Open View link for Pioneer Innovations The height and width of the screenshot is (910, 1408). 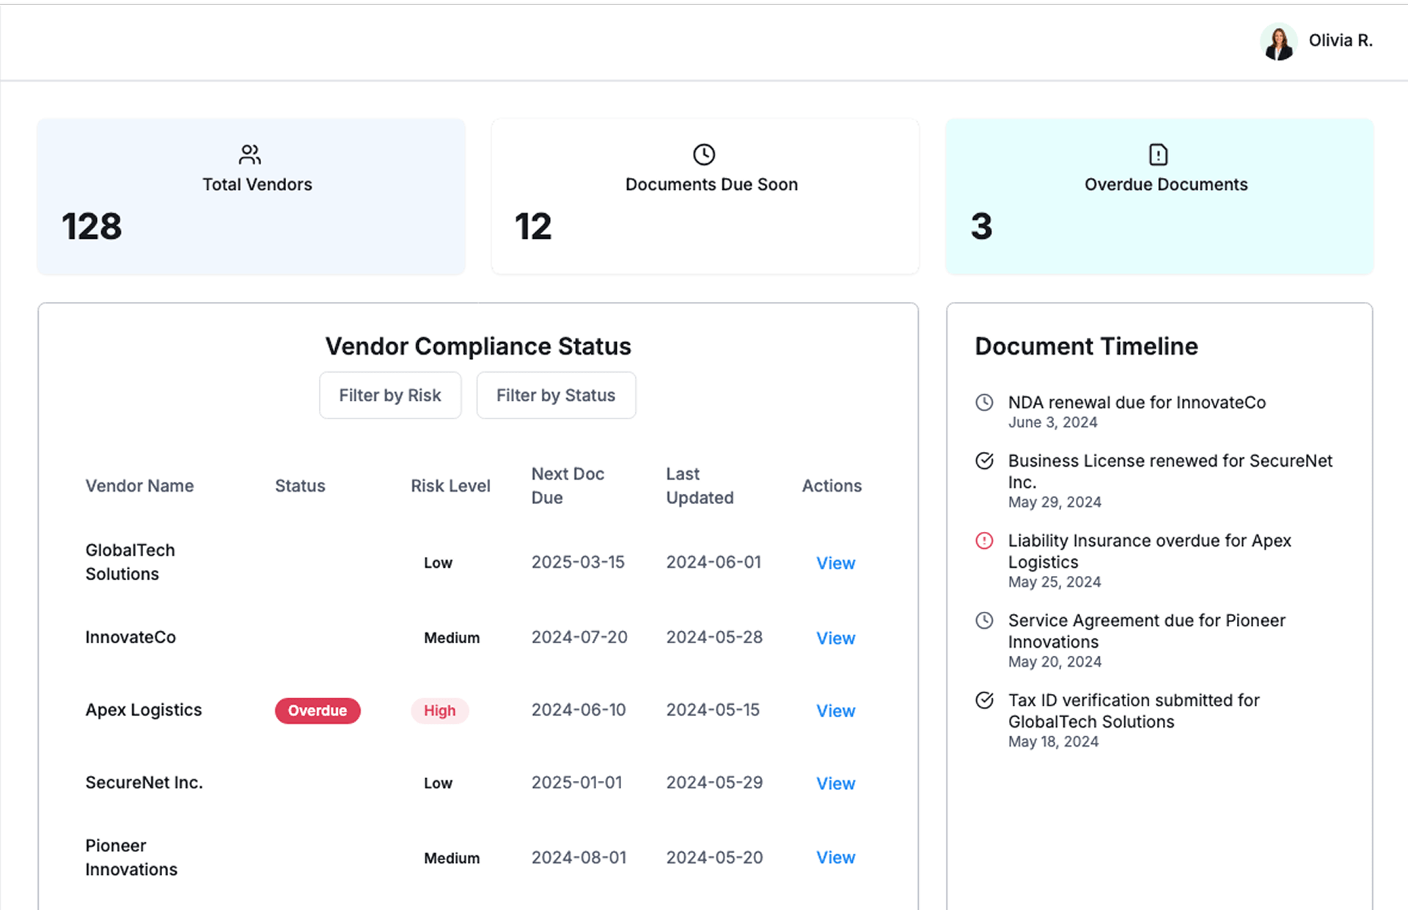tap(835, 857)
